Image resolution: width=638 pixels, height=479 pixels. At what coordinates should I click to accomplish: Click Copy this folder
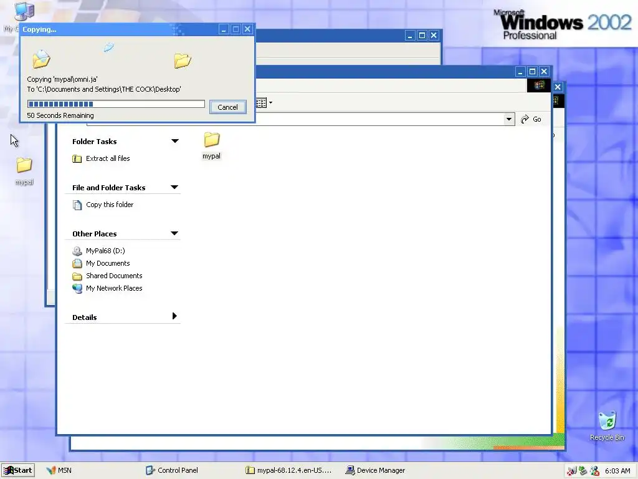(x=110, y=205)
